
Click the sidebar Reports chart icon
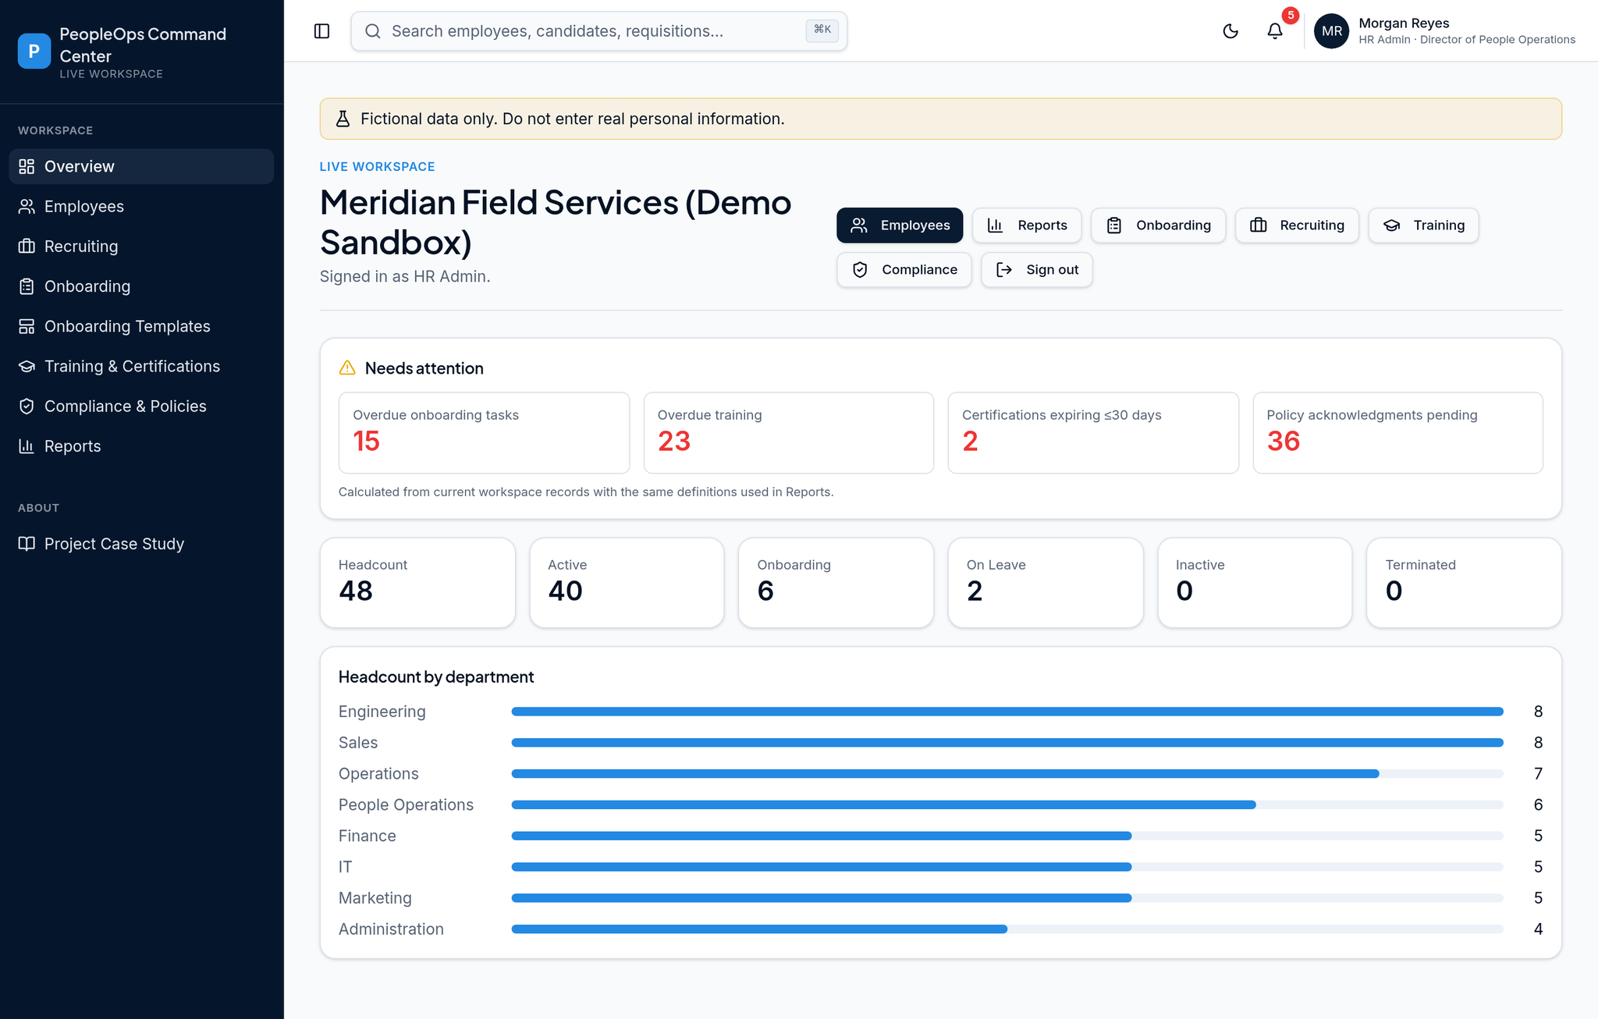(x=27, y=446)
